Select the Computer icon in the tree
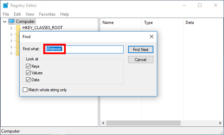The image size is (224, 135). point(11,22)
